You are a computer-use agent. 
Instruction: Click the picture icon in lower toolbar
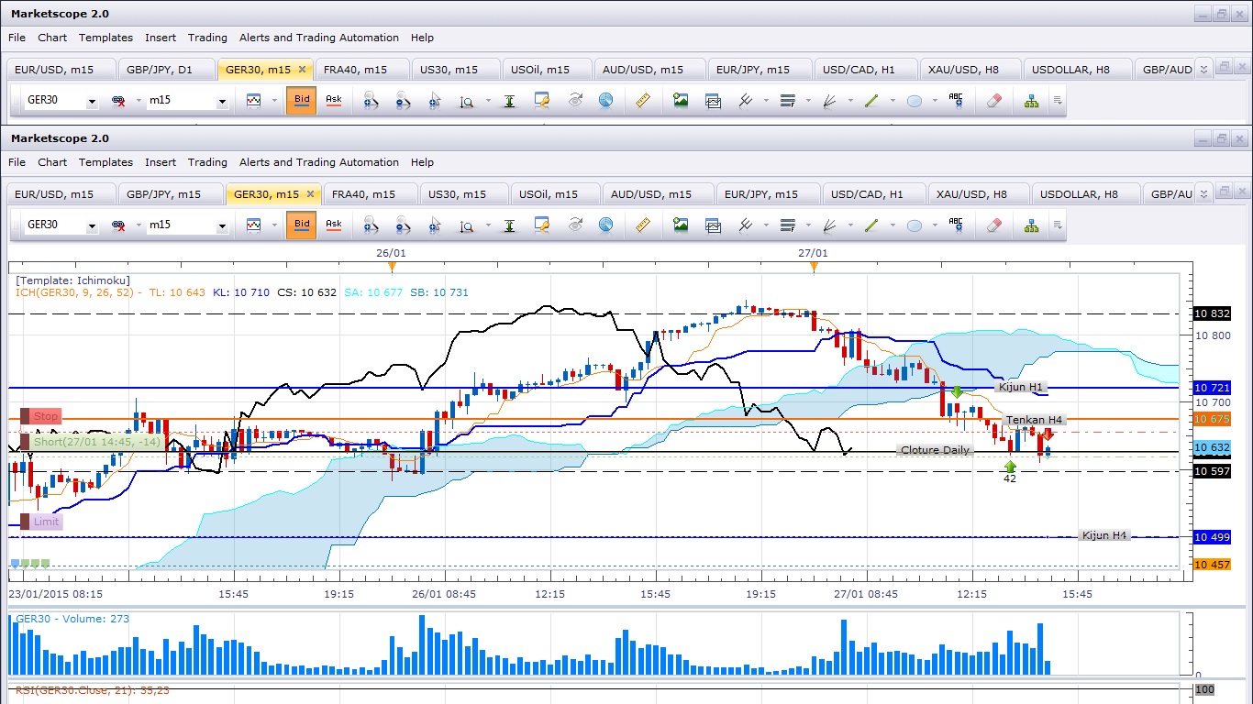tap(681, 225)
